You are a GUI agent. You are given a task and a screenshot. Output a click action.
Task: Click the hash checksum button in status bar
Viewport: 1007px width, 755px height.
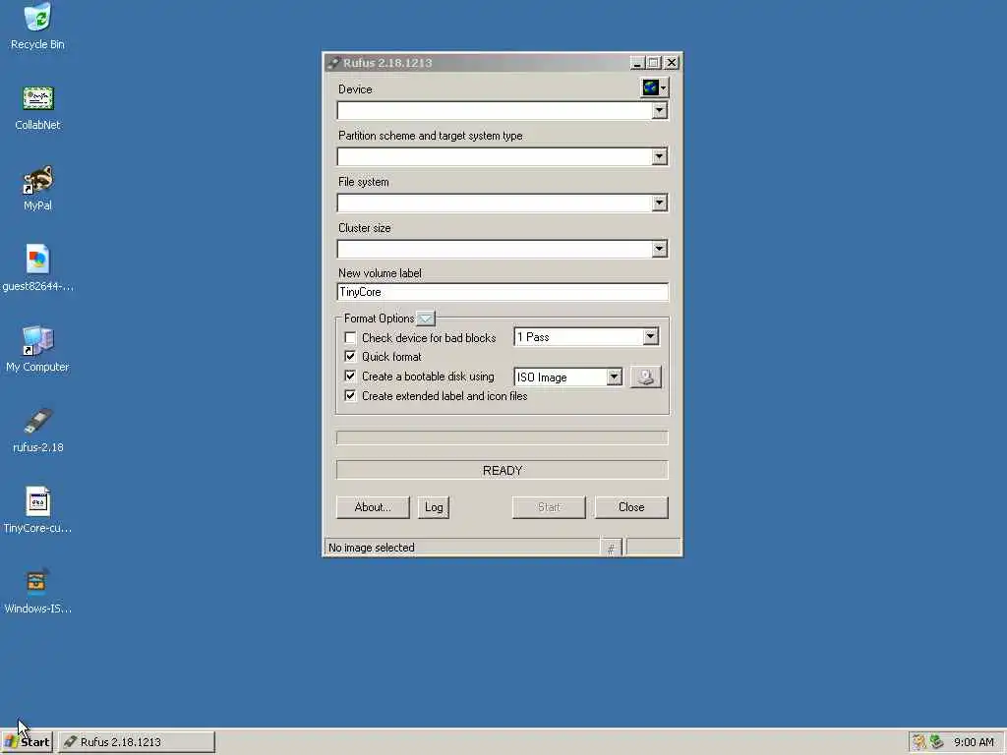click(611, 548)
